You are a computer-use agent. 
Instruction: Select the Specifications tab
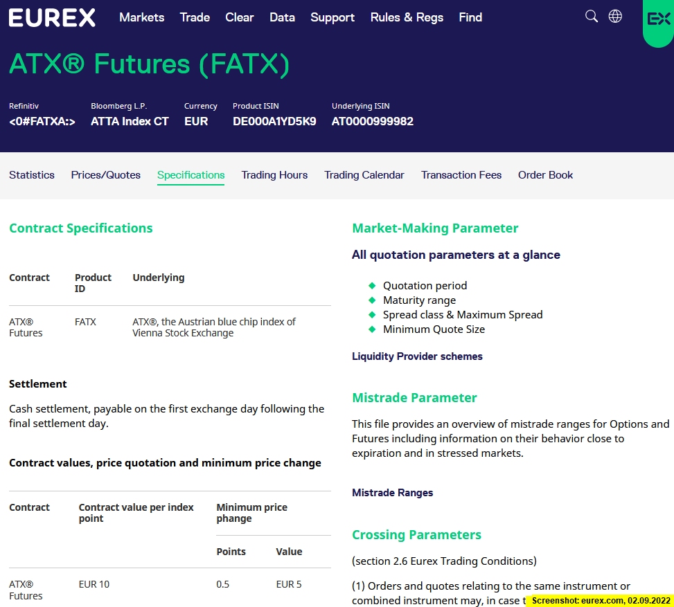[191, 175]
